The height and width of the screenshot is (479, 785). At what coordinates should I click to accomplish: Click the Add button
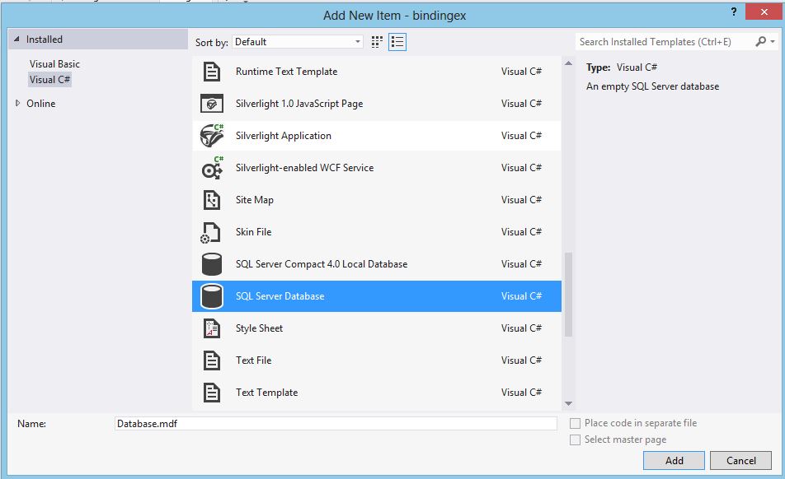coord(675,460)
